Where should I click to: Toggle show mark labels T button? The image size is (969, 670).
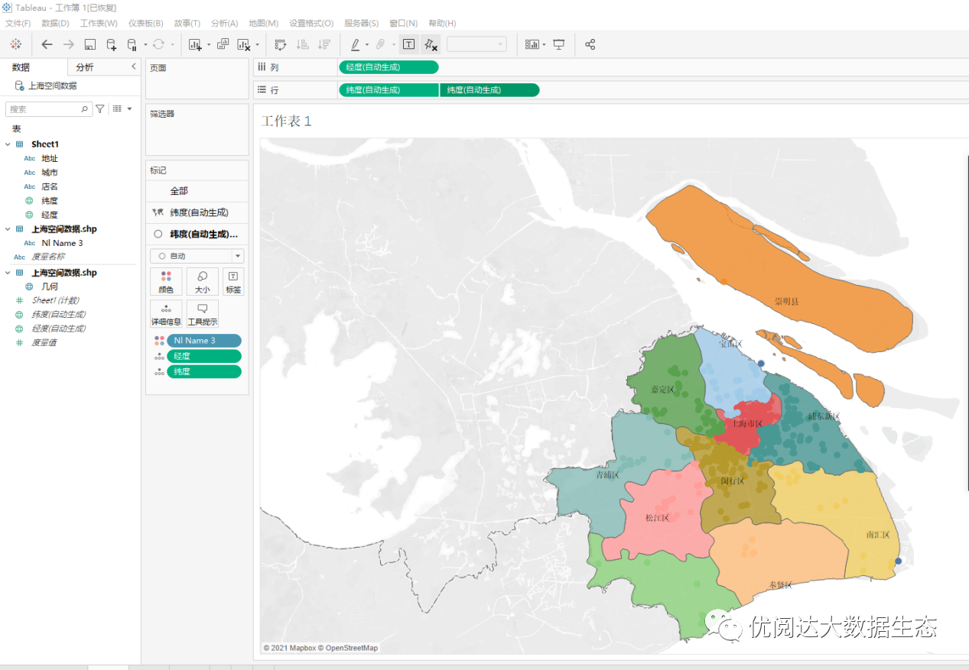point(409,44)
